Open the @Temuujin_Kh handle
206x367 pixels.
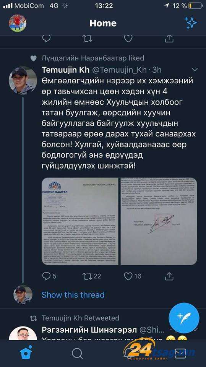click(120, 70)
